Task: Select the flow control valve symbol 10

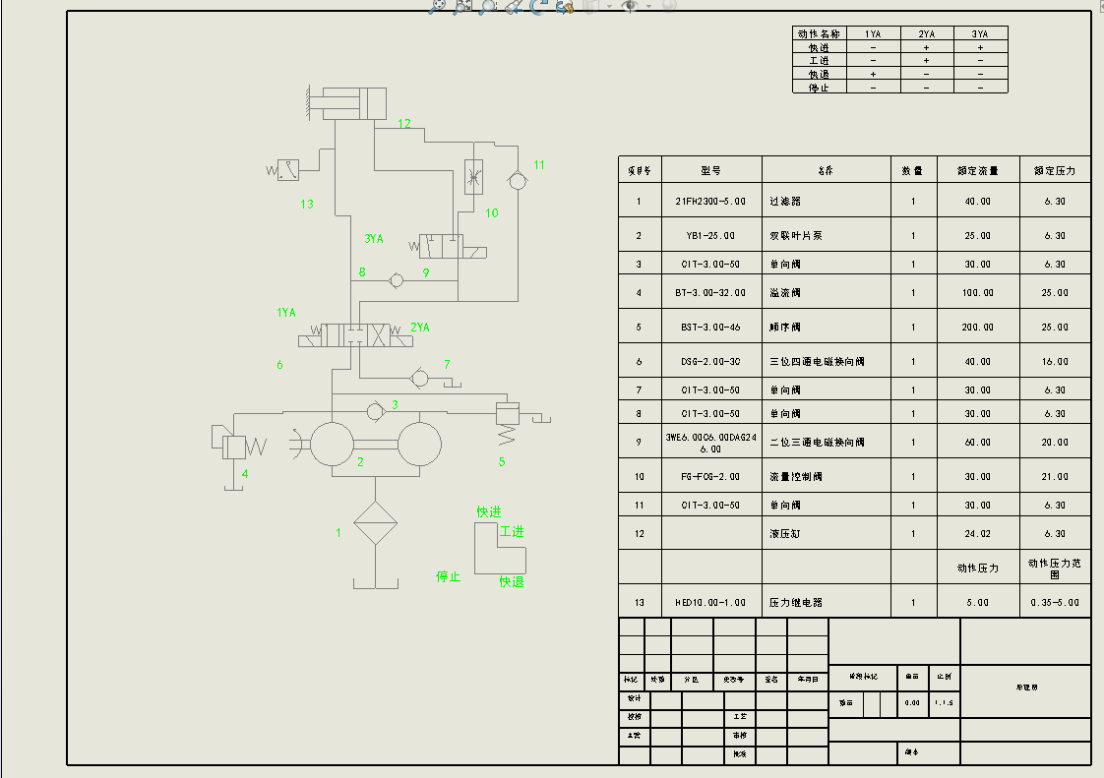Action: 473,177
